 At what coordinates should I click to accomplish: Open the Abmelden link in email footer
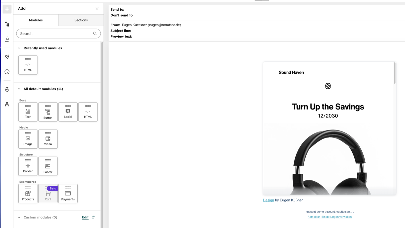(314, 217)
